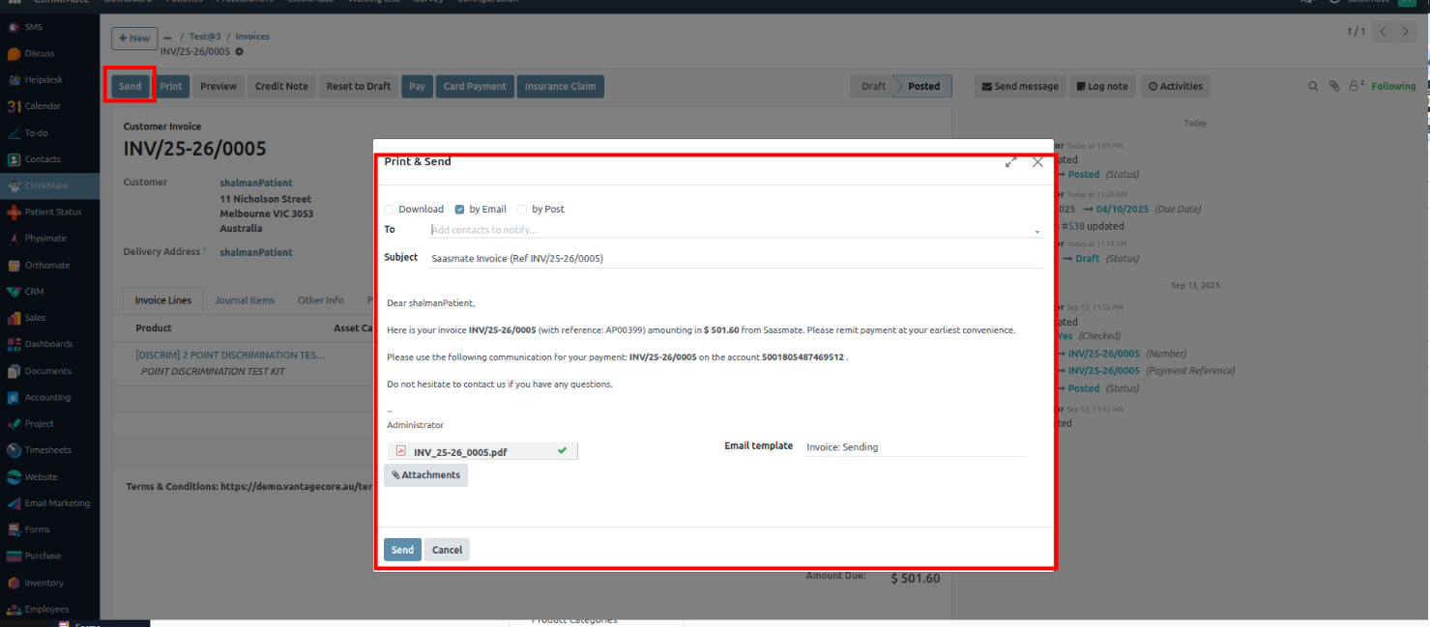
Task: Click the gear icon beside INV/25-26/0005
Action: click(240, 51)
